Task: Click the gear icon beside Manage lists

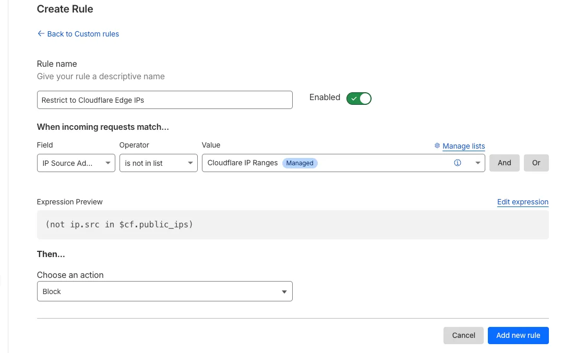Action: point(437,146)
